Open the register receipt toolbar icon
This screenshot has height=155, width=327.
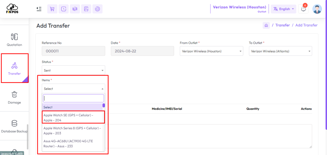pyautogui.click(x=86, y=9)
